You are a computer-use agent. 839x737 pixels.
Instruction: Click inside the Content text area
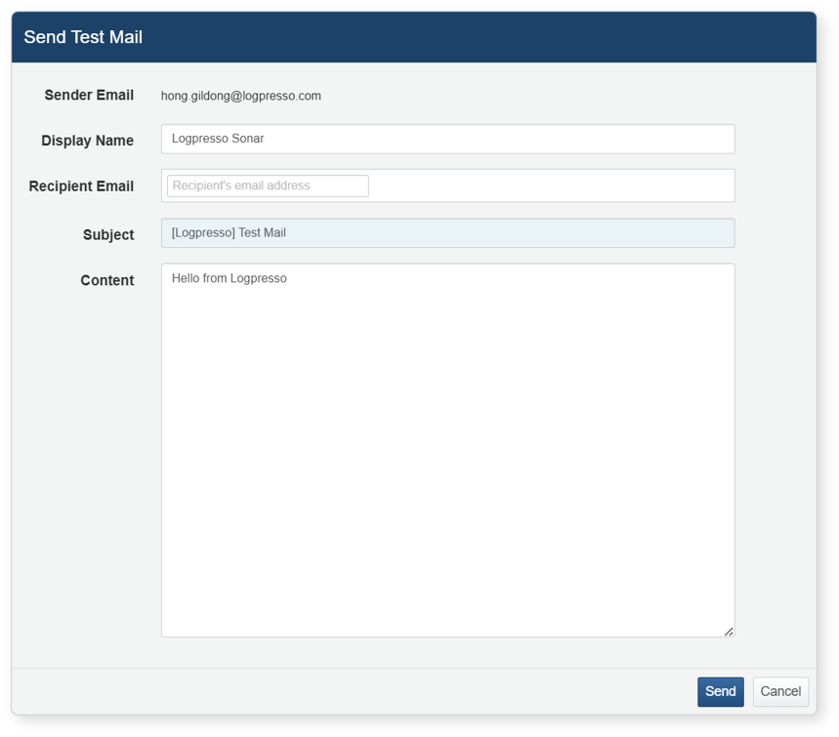tap(448, 450)
